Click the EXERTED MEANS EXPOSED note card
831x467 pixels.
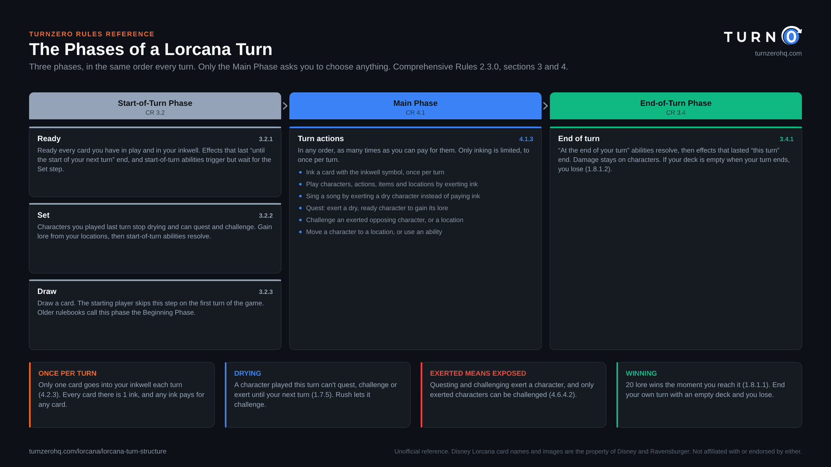pyautogui.click(x=513, y=395)
